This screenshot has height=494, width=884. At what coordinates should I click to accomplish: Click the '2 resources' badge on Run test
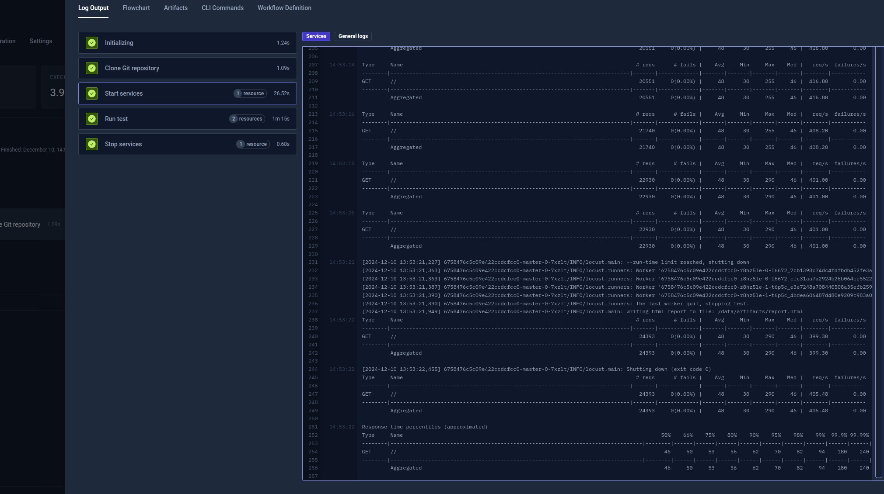247,118
